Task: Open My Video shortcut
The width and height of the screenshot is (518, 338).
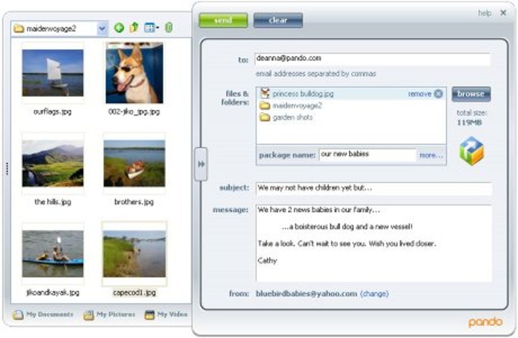Action: click(166, 315)
